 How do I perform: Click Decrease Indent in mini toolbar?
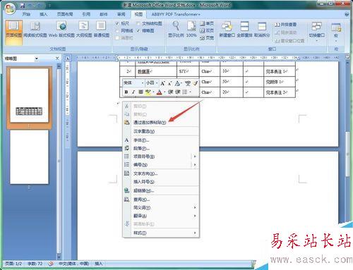tap(170, 92)
